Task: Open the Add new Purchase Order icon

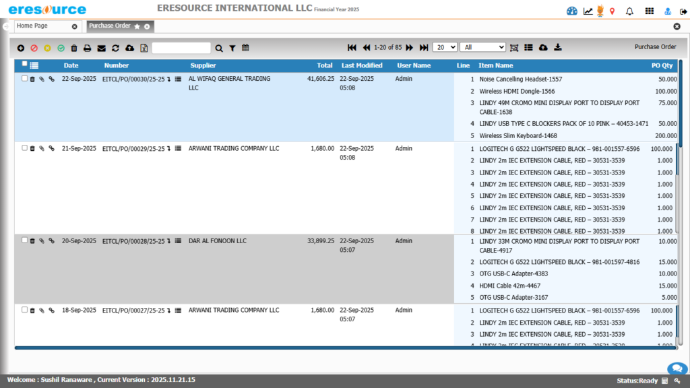Action: click(20, 48)
